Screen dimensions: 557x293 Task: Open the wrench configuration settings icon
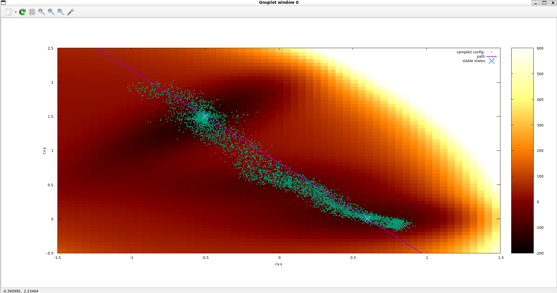click(71, 12)
